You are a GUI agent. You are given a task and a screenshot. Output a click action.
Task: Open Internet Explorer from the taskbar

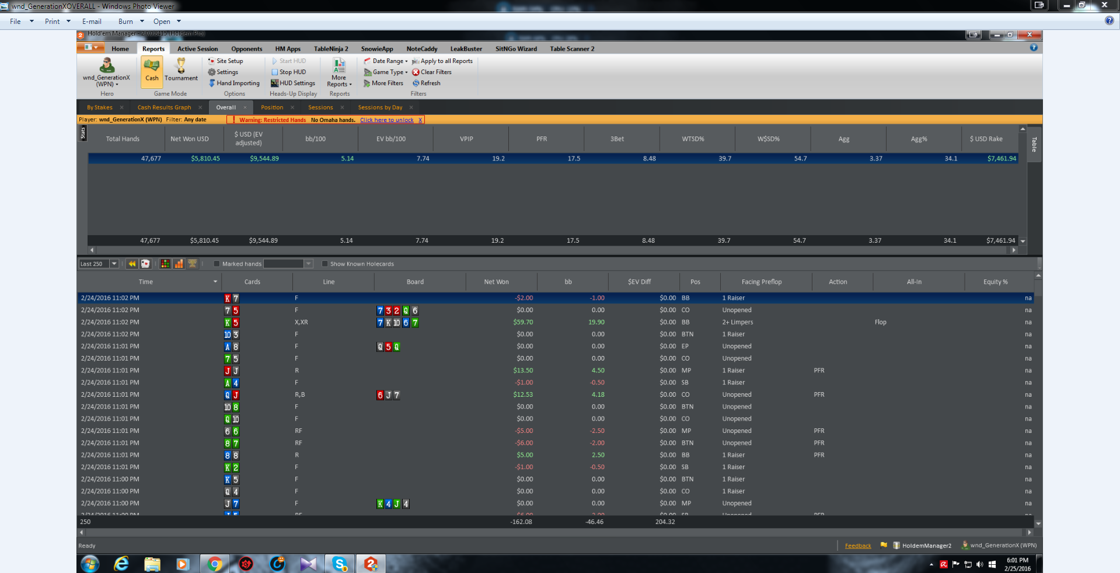pos(121,564)
